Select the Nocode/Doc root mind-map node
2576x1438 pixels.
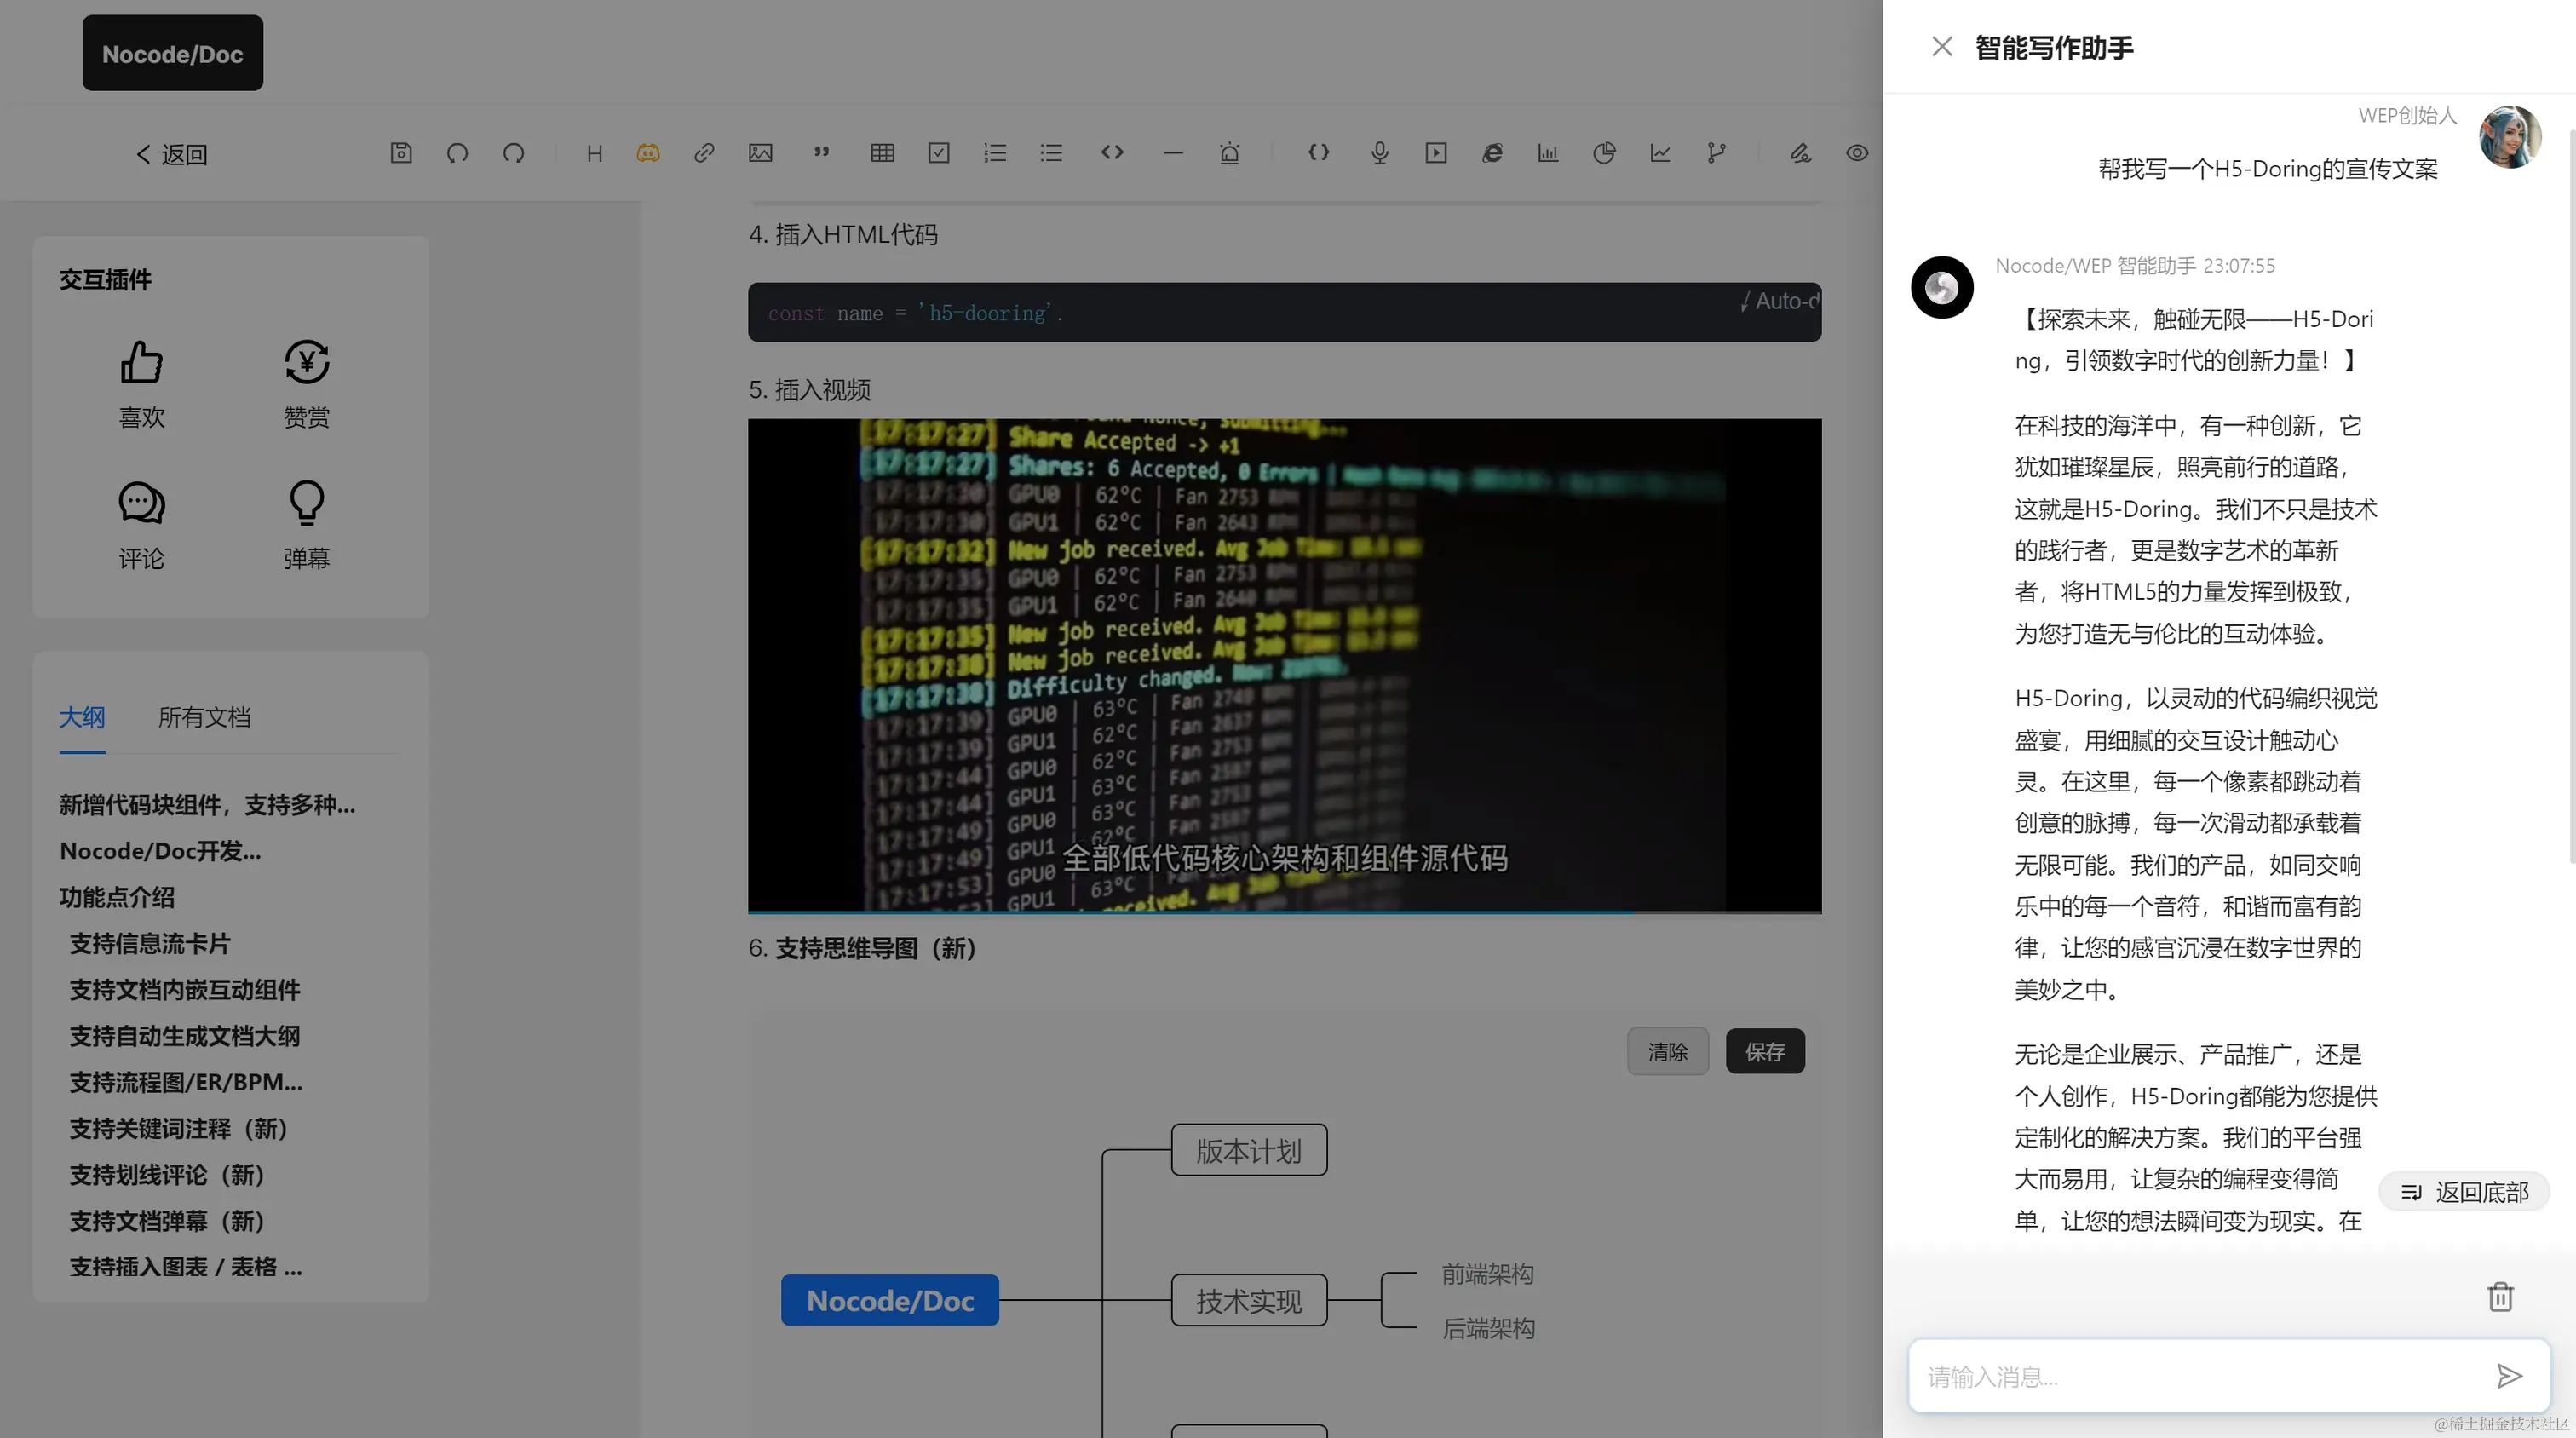pos(889,1300)
